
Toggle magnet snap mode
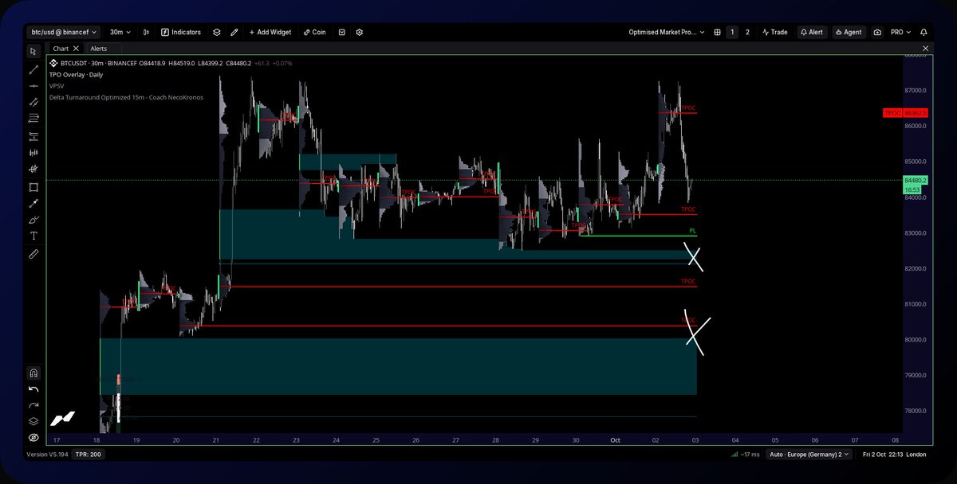tap(33, 373)
